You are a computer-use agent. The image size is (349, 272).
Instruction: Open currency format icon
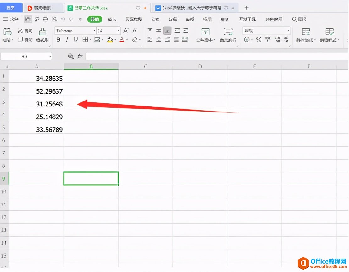247,40
